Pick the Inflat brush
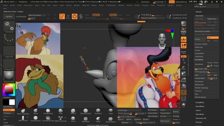 click(x=98, y=119)
